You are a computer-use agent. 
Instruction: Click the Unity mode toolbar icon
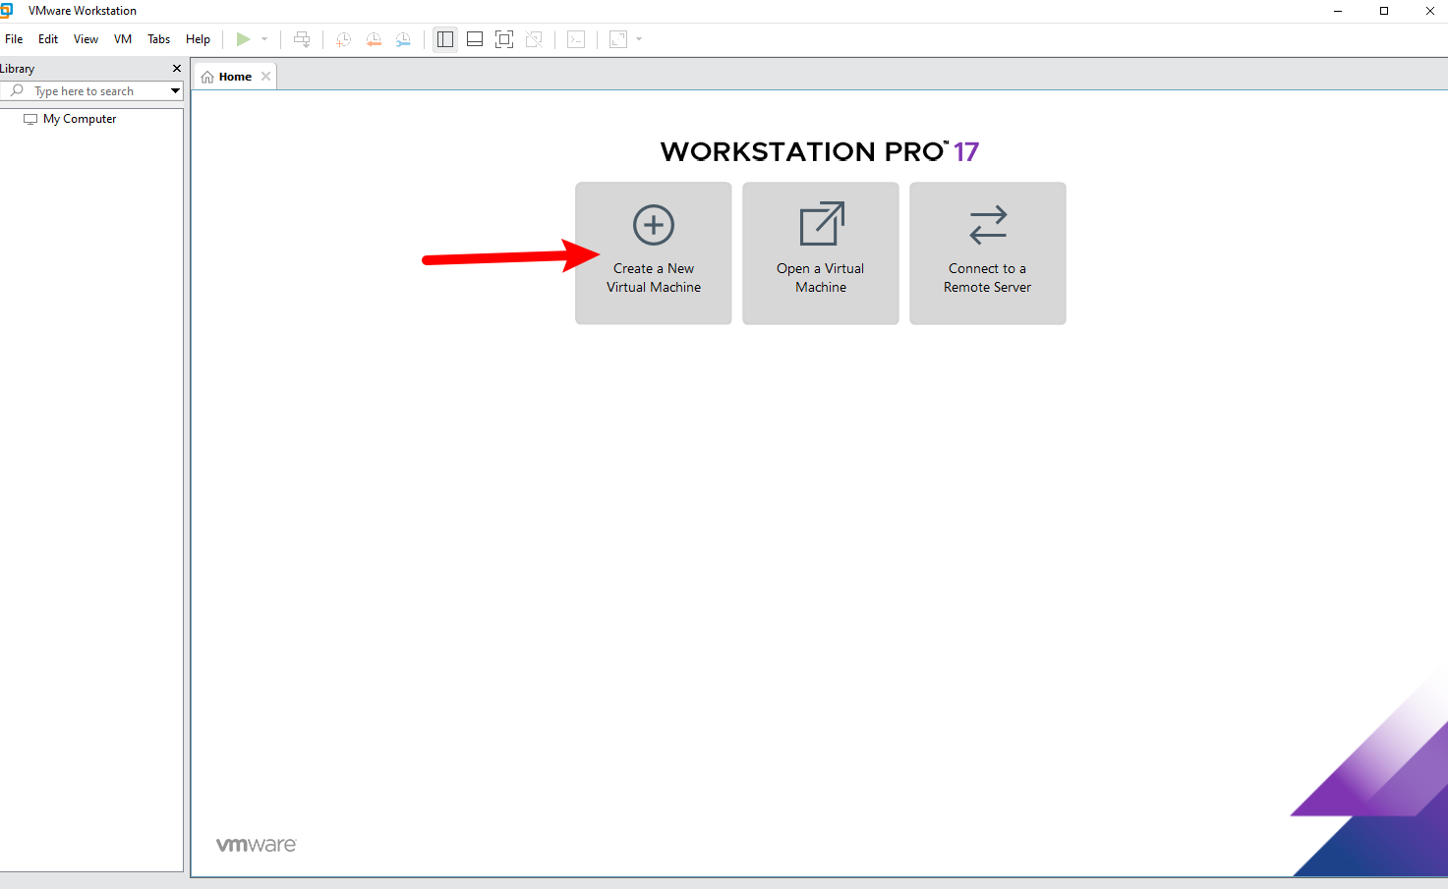click(534, 39)
